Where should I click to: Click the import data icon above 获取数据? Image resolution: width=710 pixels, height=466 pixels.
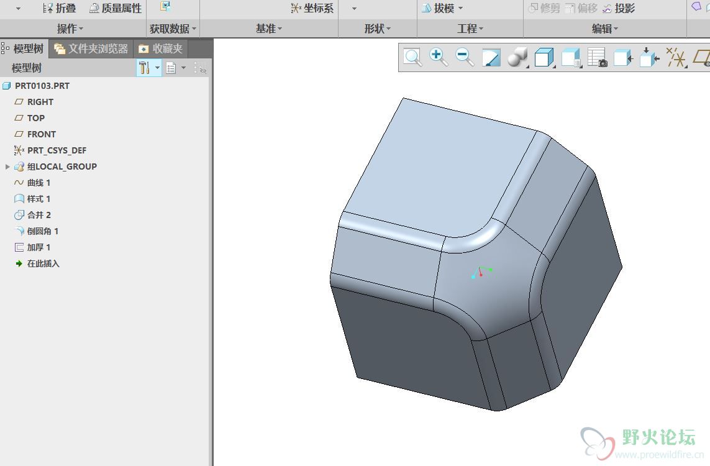[x=166, y=6]
